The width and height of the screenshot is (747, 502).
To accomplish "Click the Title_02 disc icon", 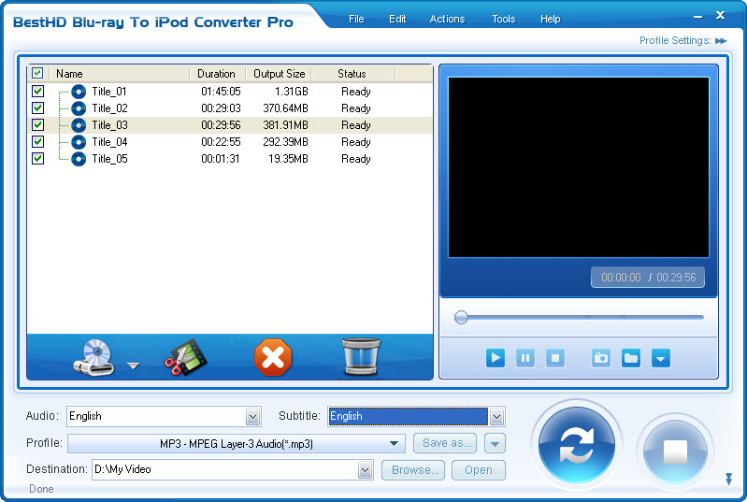I will point(79,108).
